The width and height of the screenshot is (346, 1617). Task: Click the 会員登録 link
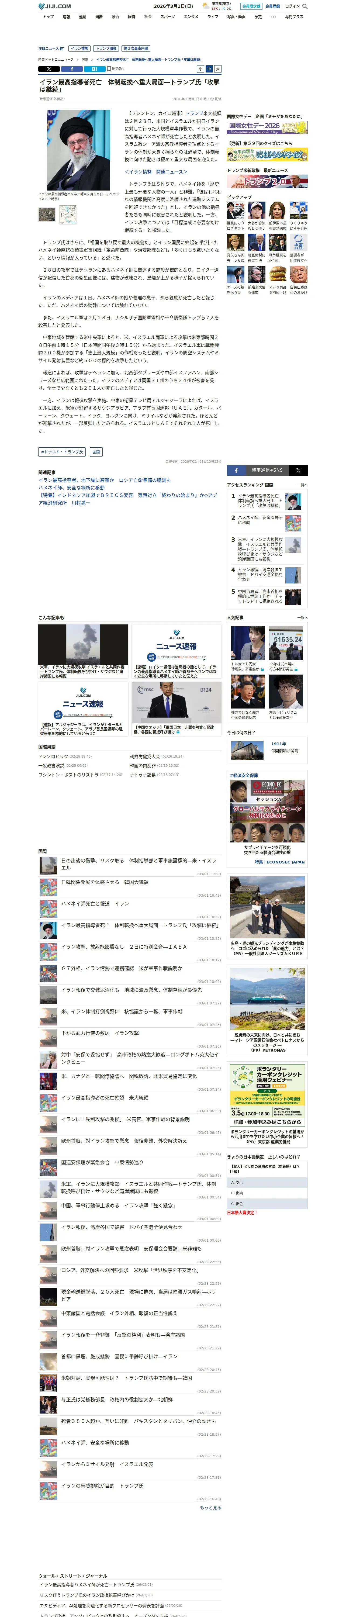click(272, 6)
